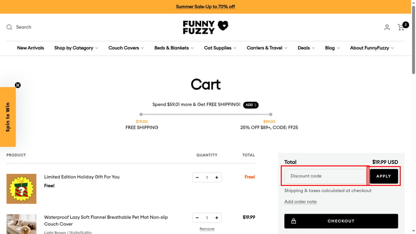Screen dimensions: 416x234
Task: Decrease quantity of Holiday Gift item
Action: pos(197,178)
